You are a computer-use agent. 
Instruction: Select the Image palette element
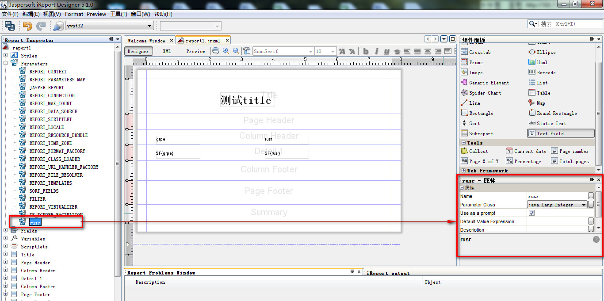pos(472,72)
